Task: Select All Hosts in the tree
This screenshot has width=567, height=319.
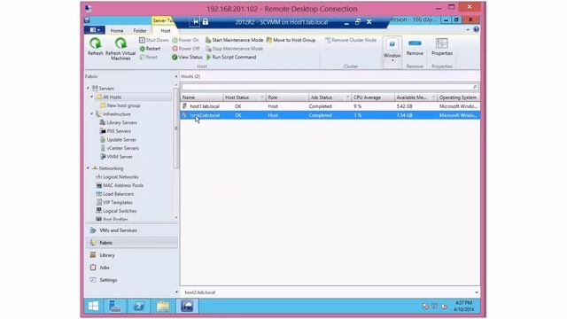Action: [113, 97]
